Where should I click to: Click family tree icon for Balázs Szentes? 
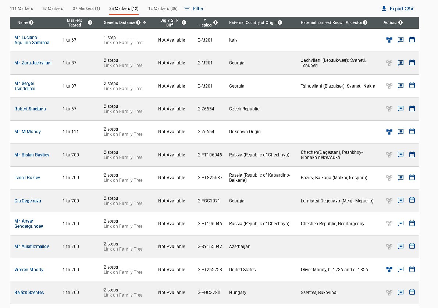click(x=389, y=293)
